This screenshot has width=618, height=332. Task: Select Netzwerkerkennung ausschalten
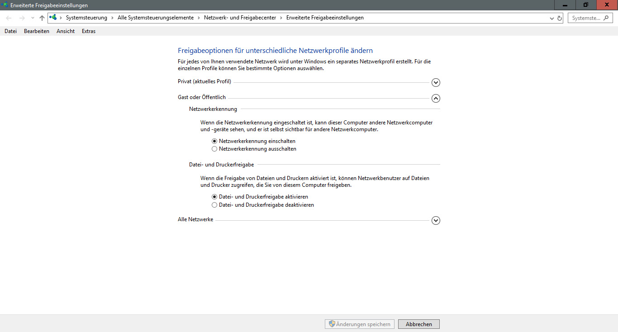[x=254, y=149]
